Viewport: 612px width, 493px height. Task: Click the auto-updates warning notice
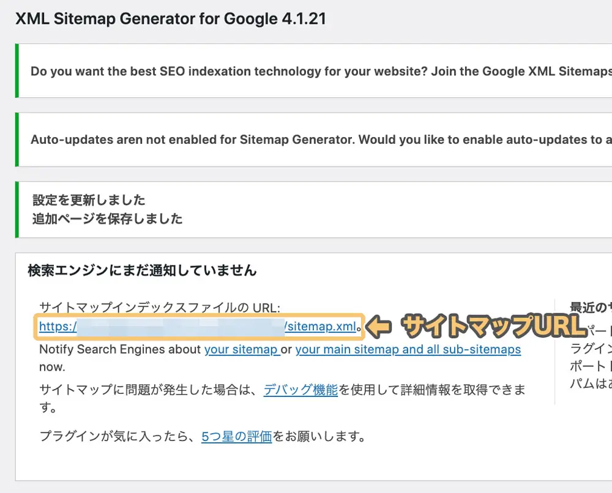pos(306,139)
